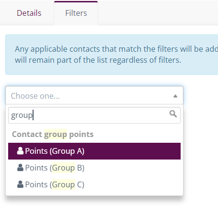Viewport: 218px width, 206px height.
Task: Click the highlighted 'group' word in header
Action: [56, 134]
